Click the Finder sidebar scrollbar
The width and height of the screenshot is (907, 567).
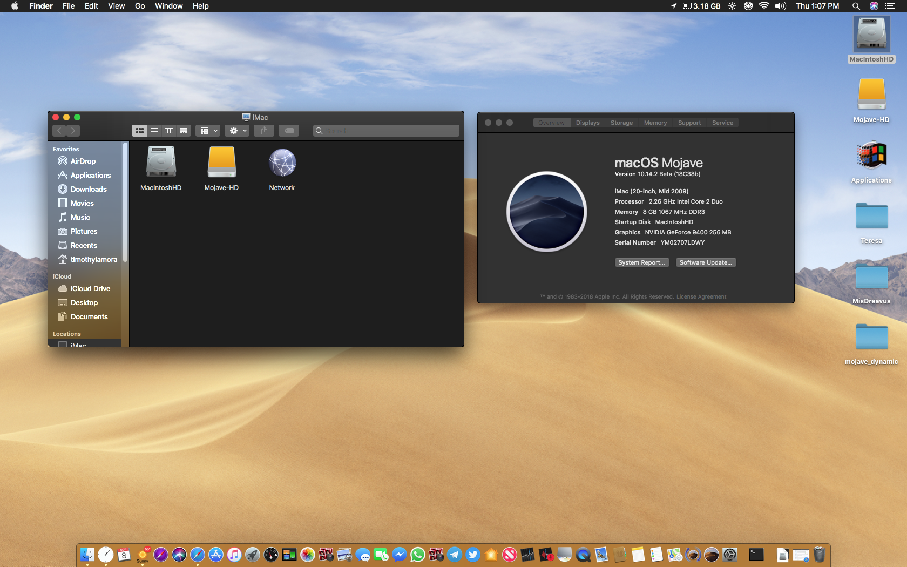point(125,202)
